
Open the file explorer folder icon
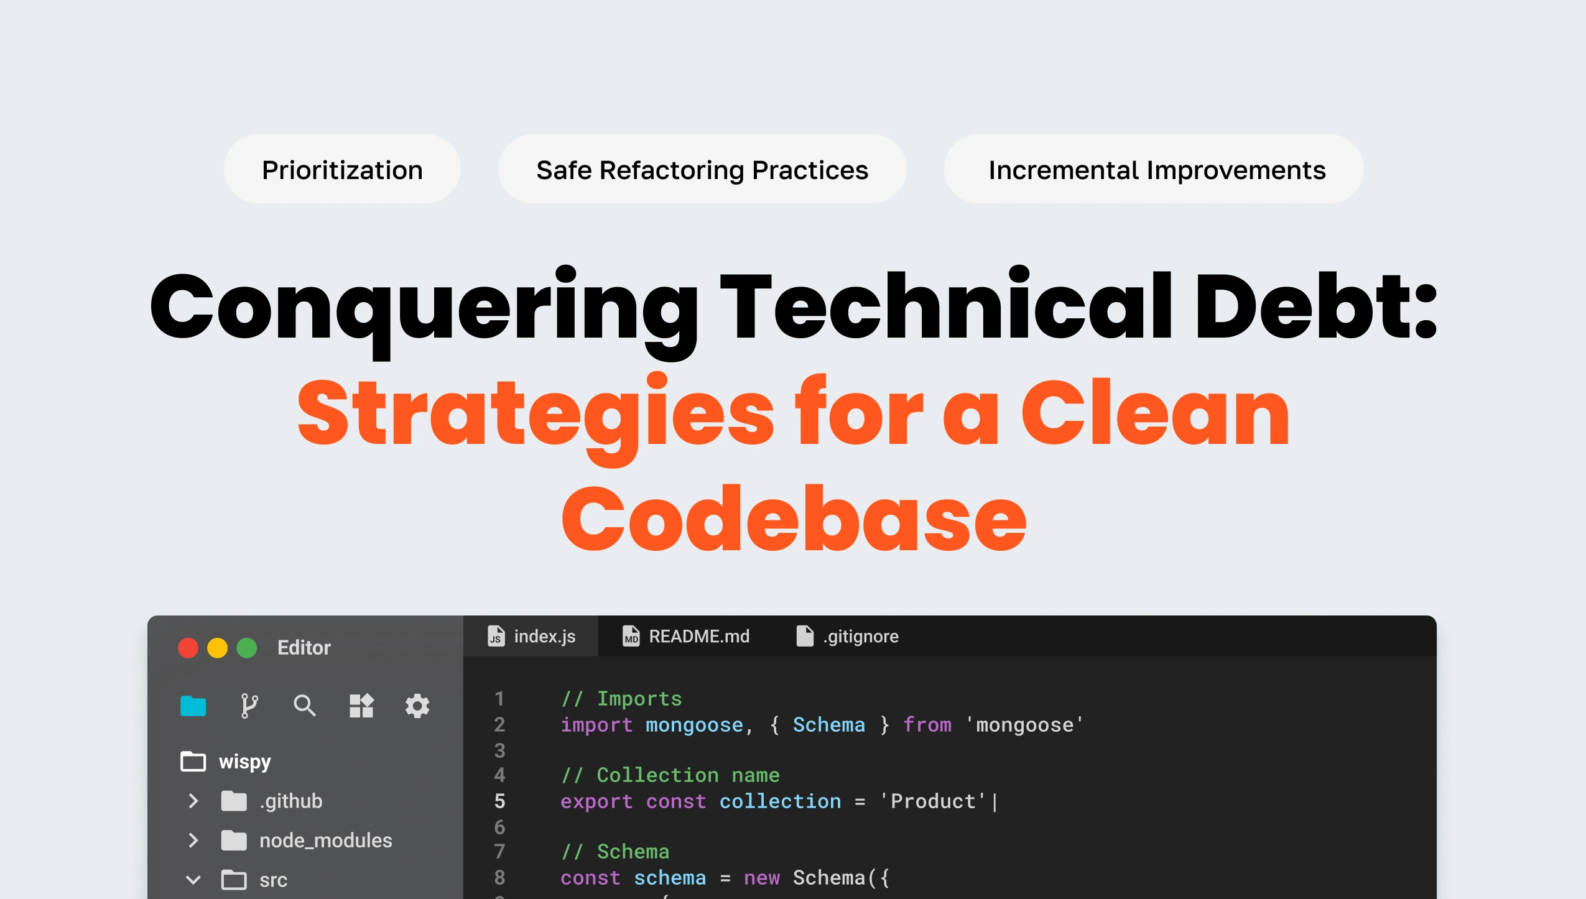tap(193, 706)
